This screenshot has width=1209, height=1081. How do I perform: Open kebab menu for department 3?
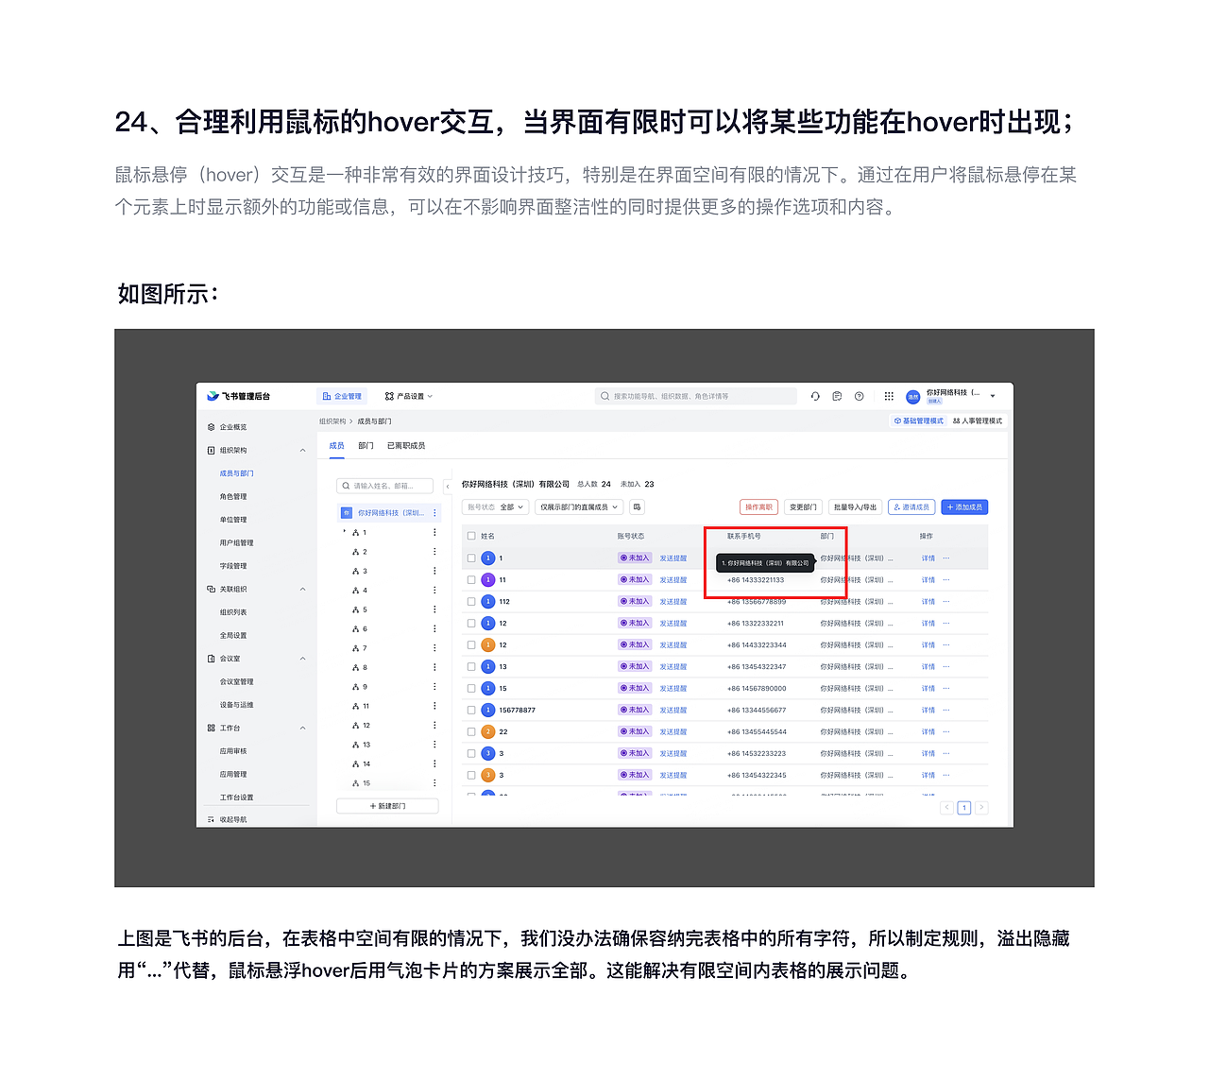(434, 571)
